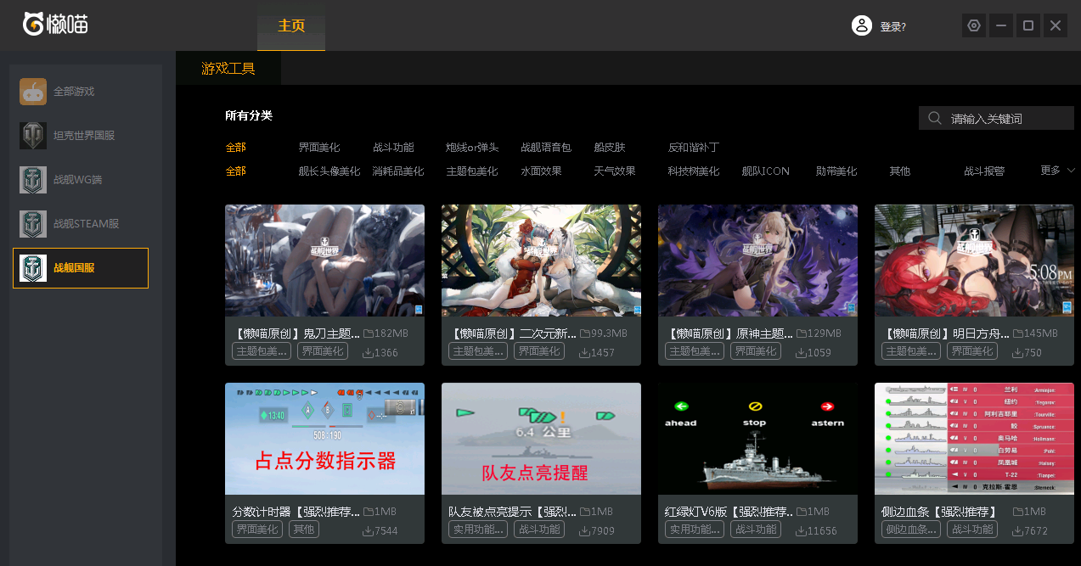Viewport: 1081px width, 566px height.
Task: Click the 战舰WG端 game icon
Action: [33, 180]
